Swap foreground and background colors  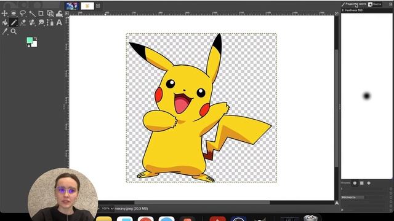(x=36, y=39)
